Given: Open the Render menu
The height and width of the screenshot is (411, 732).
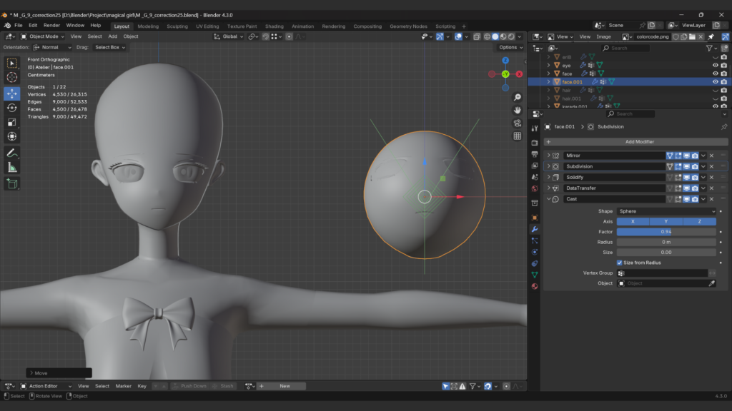Looking at the screenshot, I should click(x=51, y=25).
